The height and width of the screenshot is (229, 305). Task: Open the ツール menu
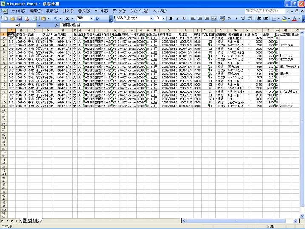[101, 11]
